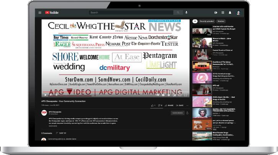Image resolution: width=278 pixels, height=155 pixels.
Task: Start voice search with the microphone
Action: coord(186,12)
